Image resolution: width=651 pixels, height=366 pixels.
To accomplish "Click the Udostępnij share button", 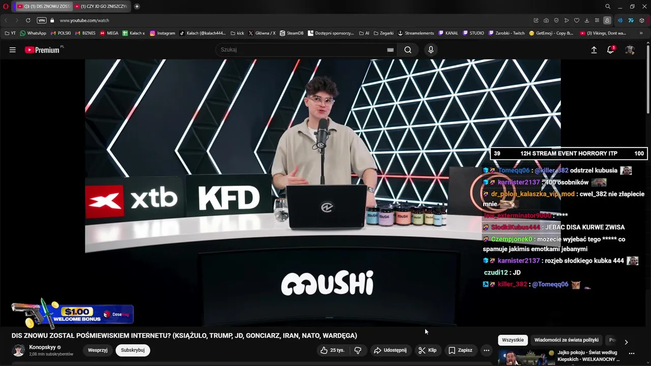I will (390, 350).
